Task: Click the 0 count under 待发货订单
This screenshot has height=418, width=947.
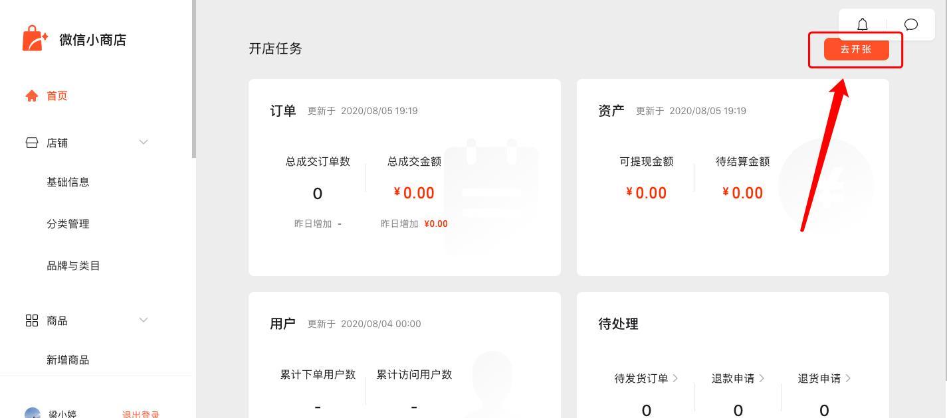Action: tap(647, 411)
